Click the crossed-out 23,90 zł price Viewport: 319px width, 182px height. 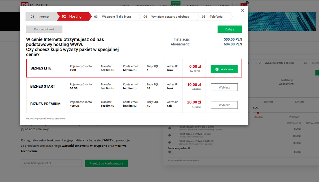tap(196, 89)
